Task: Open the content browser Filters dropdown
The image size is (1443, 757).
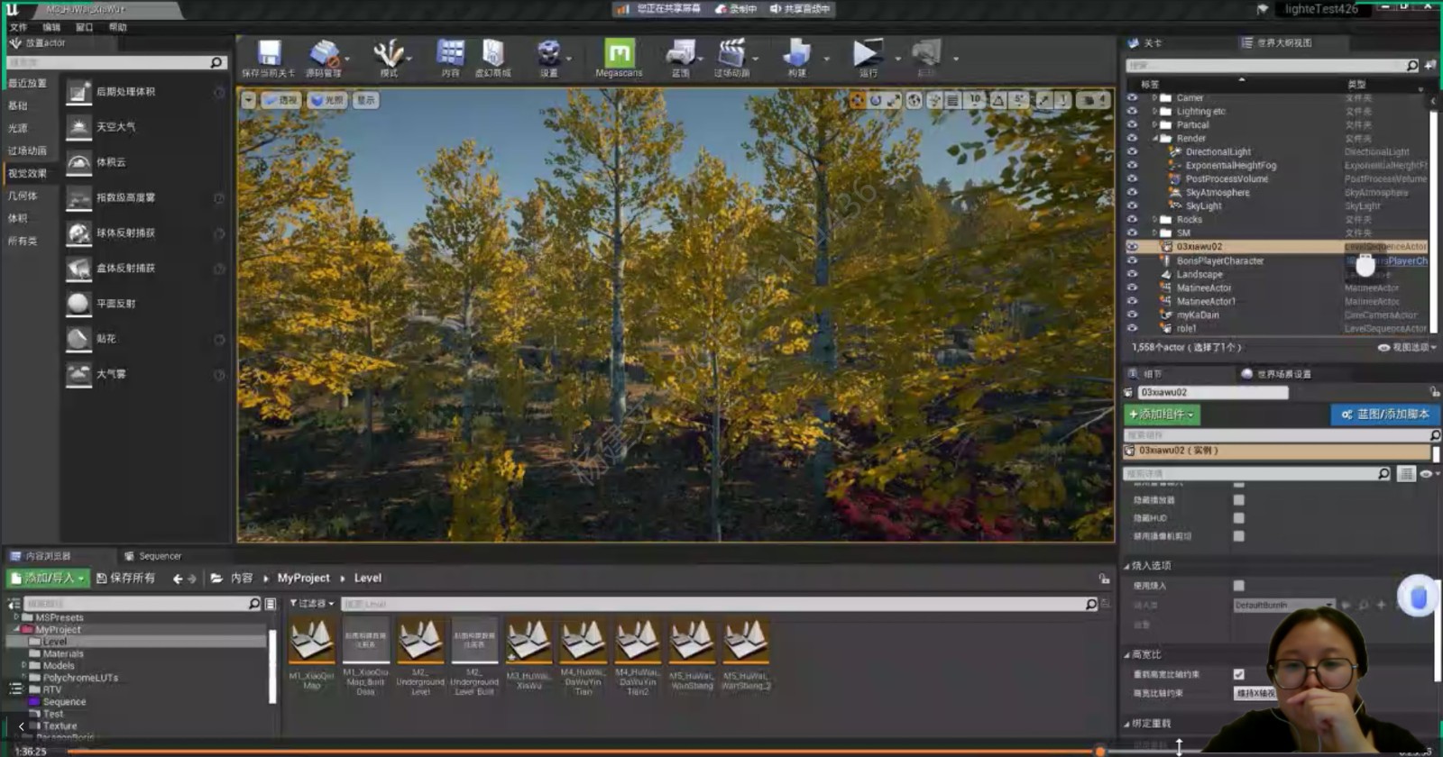Action: [x=311, y=604]
